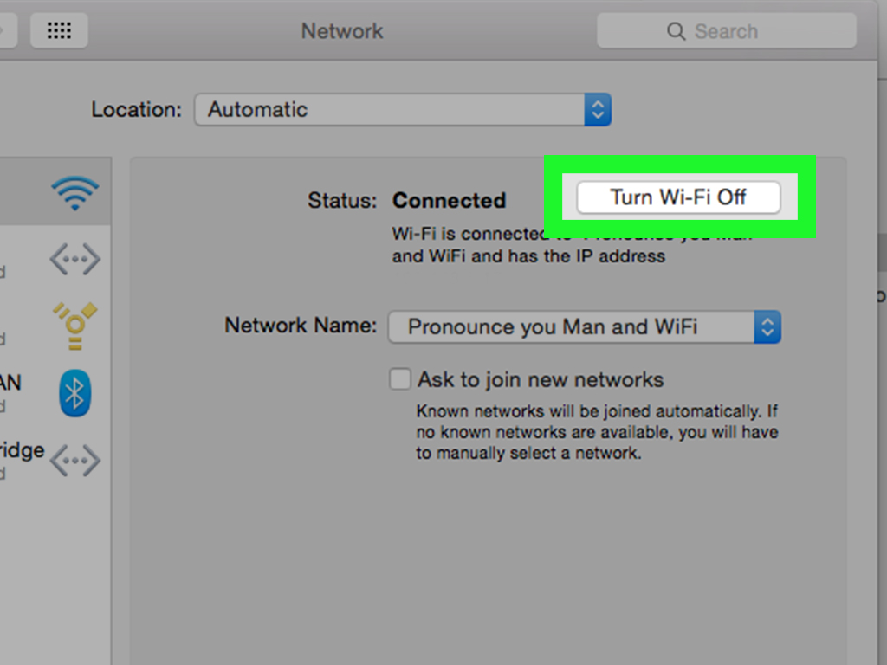
Task: Click the blue arrows on Location menu
Action: pos(597,110)
